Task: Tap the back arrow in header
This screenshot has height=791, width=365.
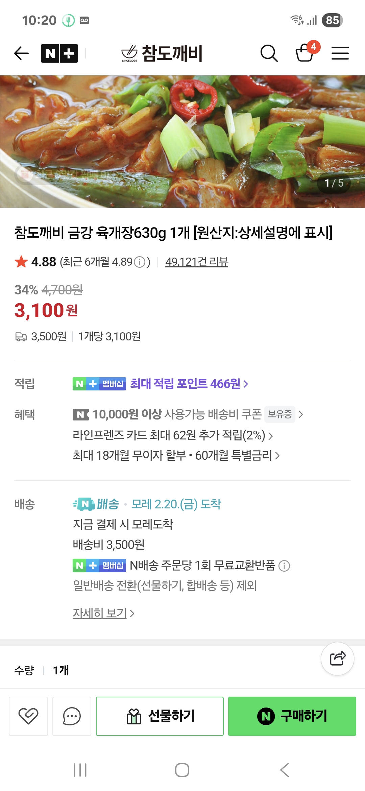Action: [21, 53]
